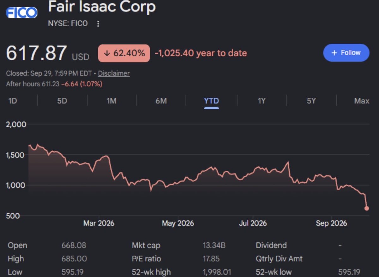Switch chart to 1D range

(12, 101)
